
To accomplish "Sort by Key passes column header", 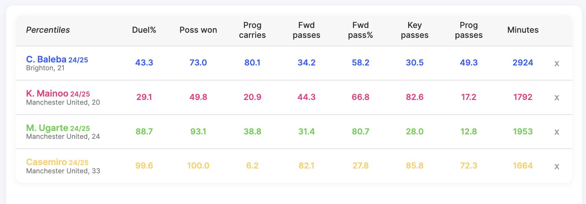I will (415, 30).
